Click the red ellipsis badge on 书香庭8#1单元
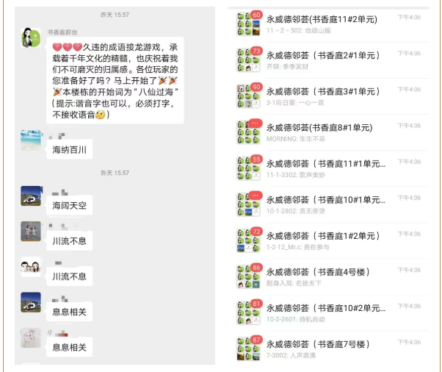The image size is (442, 372). [256, 124]
